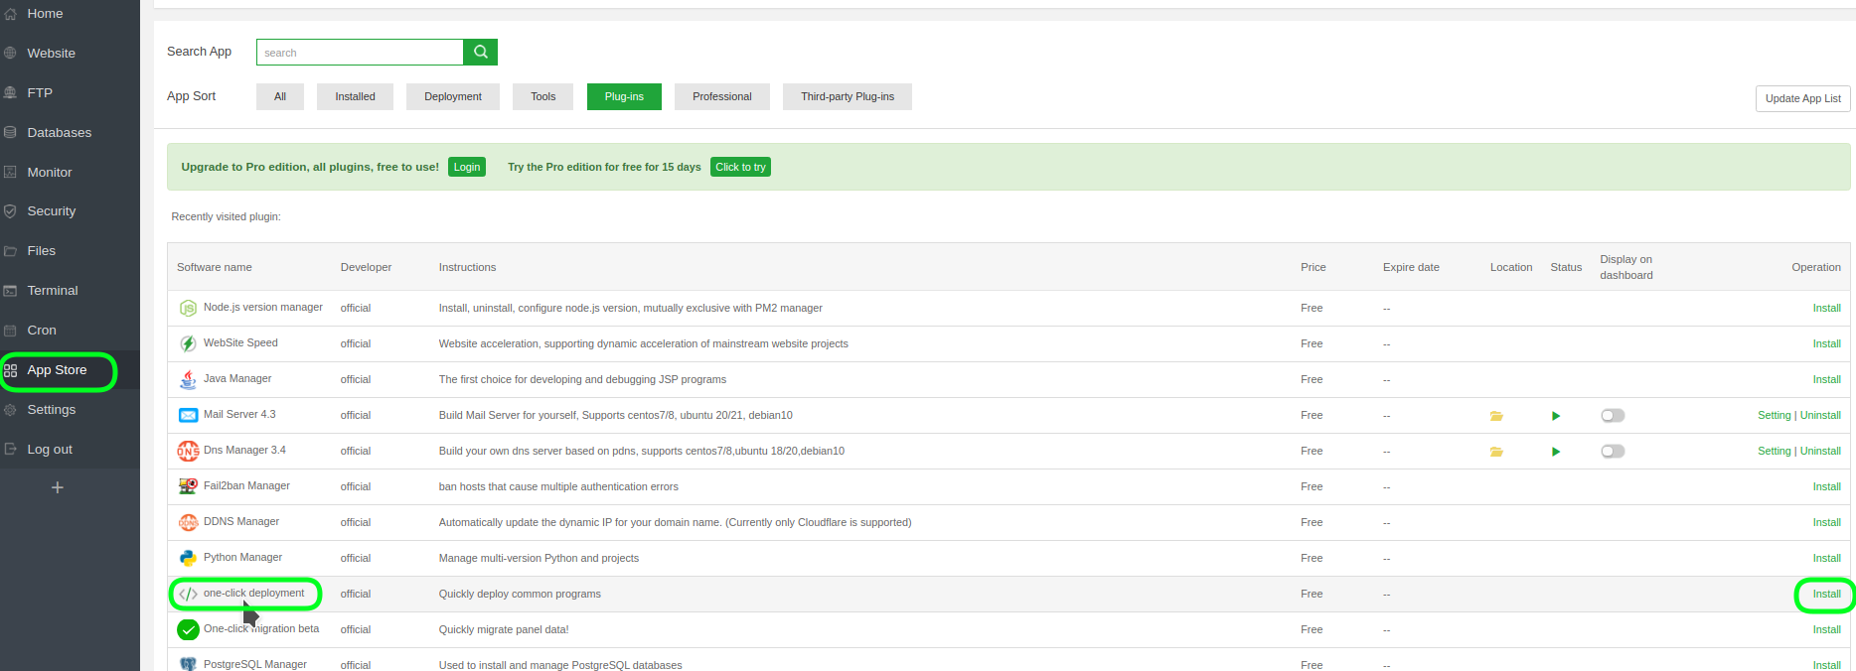
Task: Uninstall Mail Server plugin
Action: coord(1820,415)
